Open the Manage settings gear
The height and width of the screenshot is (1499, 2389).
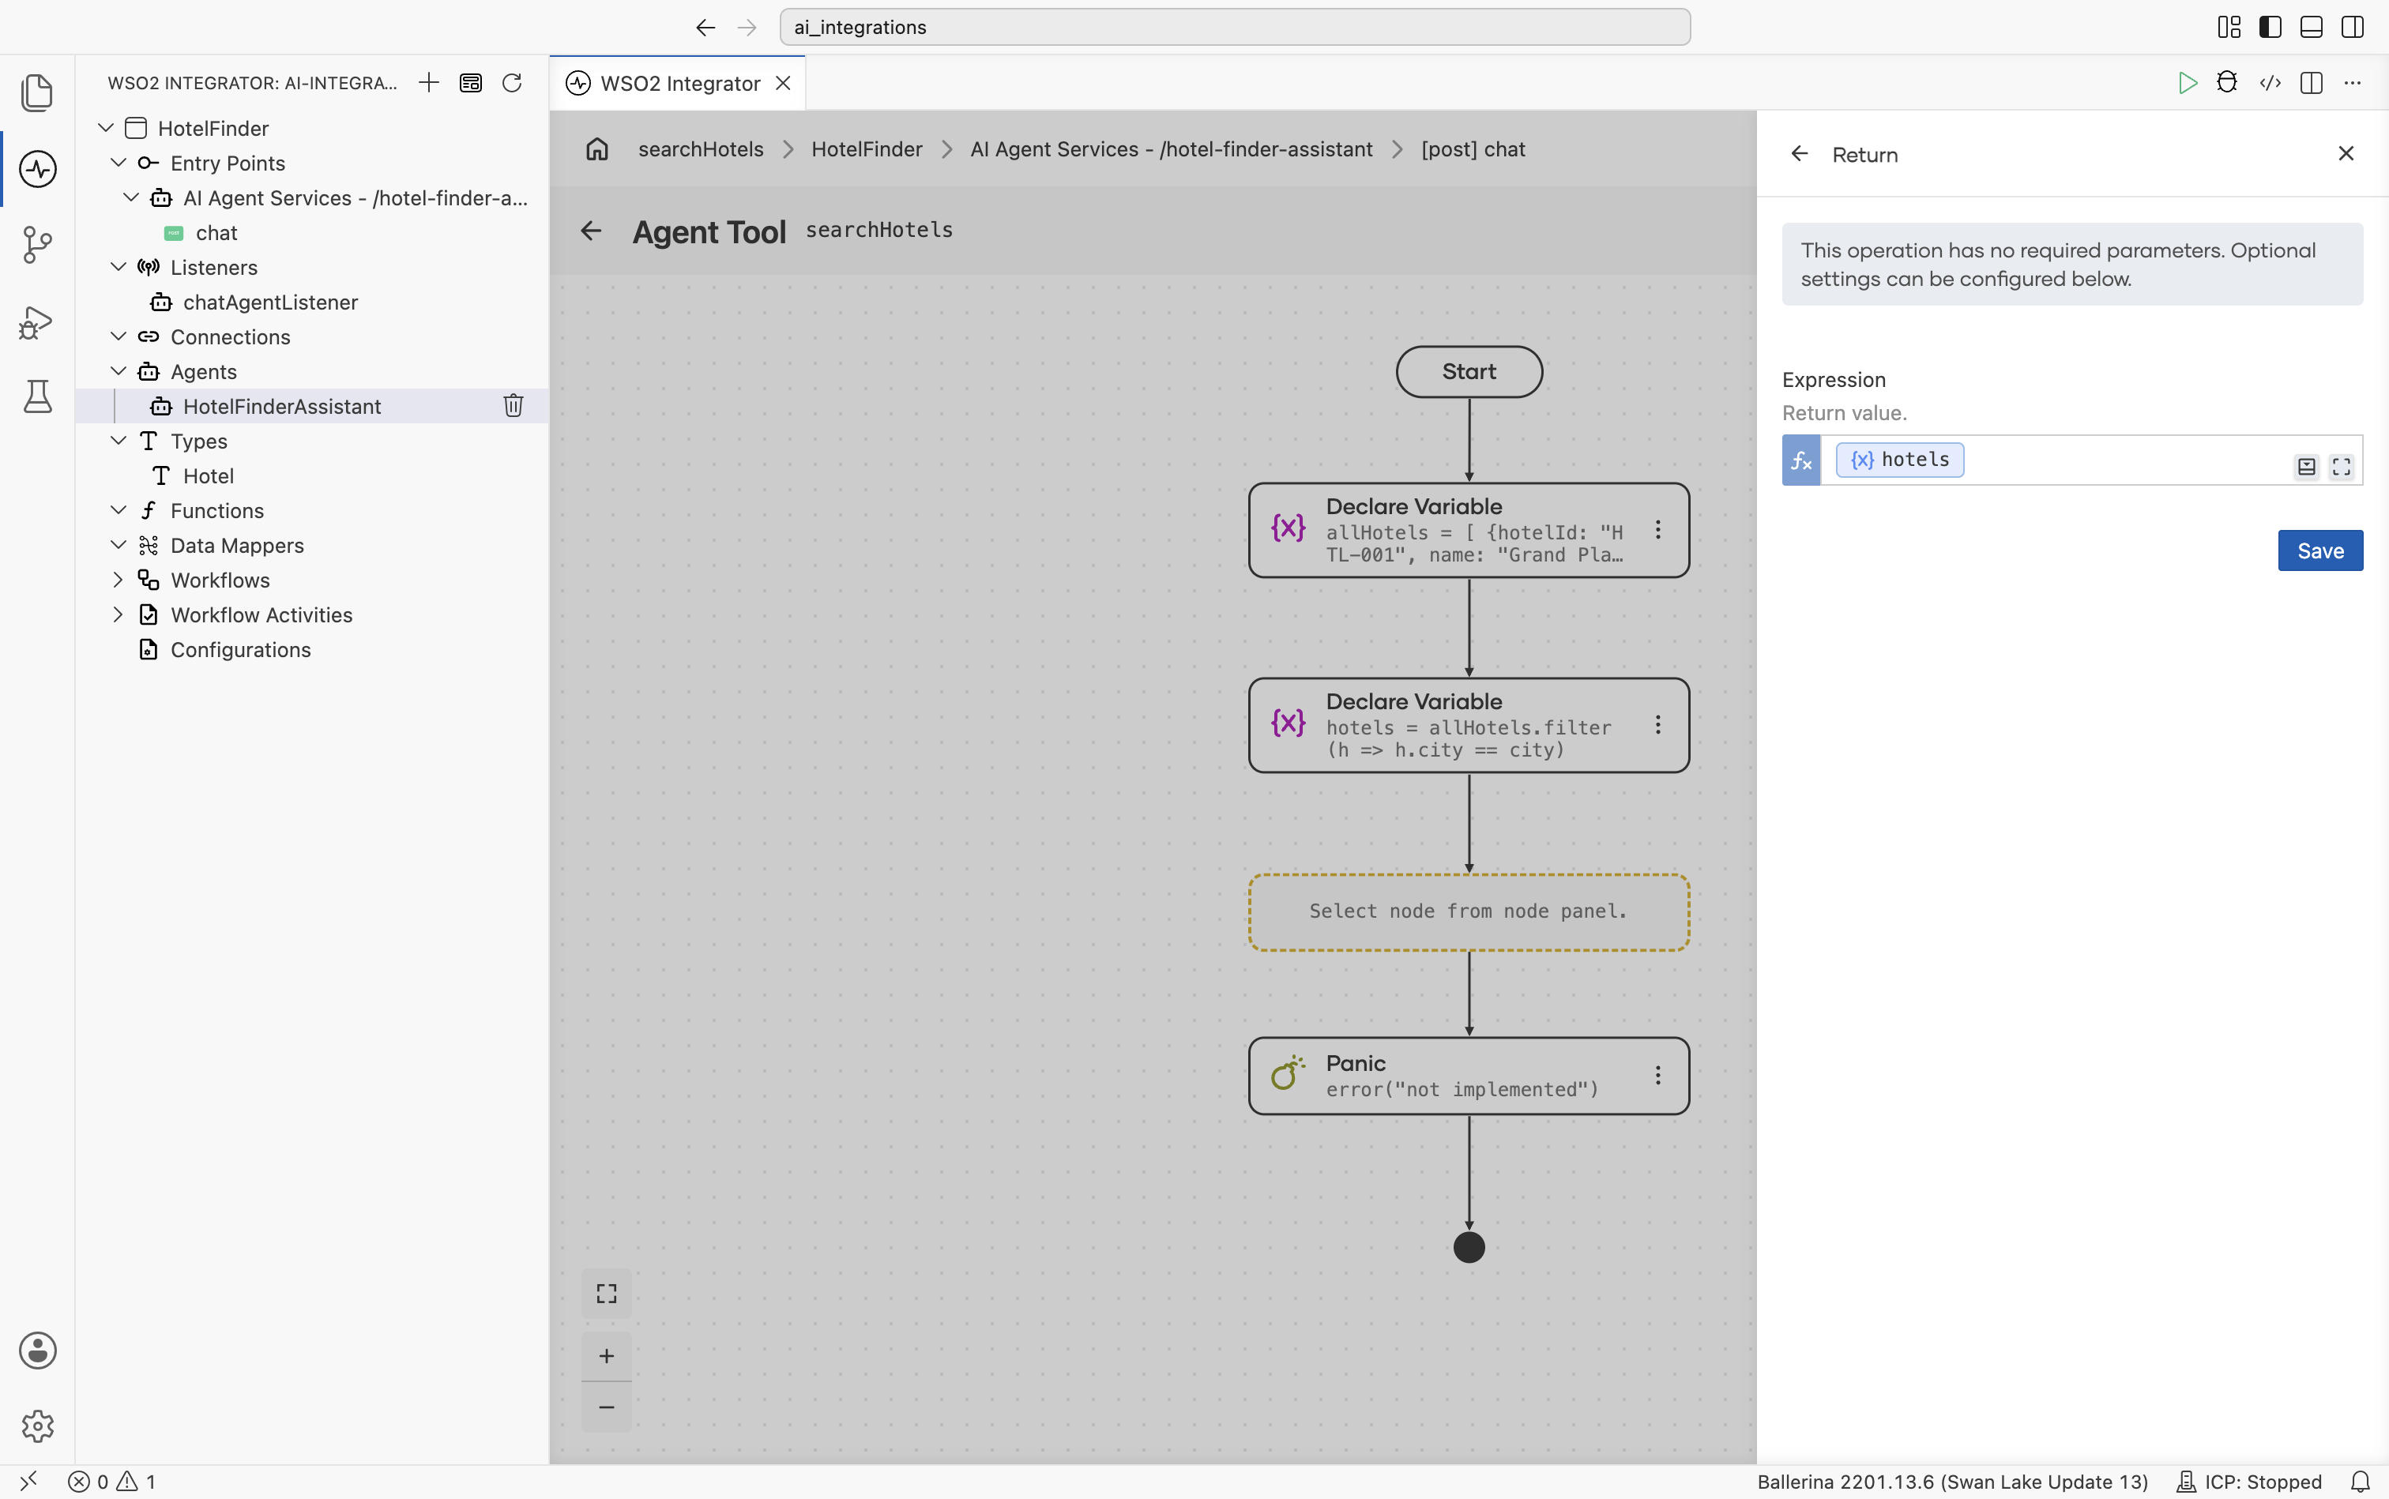(36, 1426)
